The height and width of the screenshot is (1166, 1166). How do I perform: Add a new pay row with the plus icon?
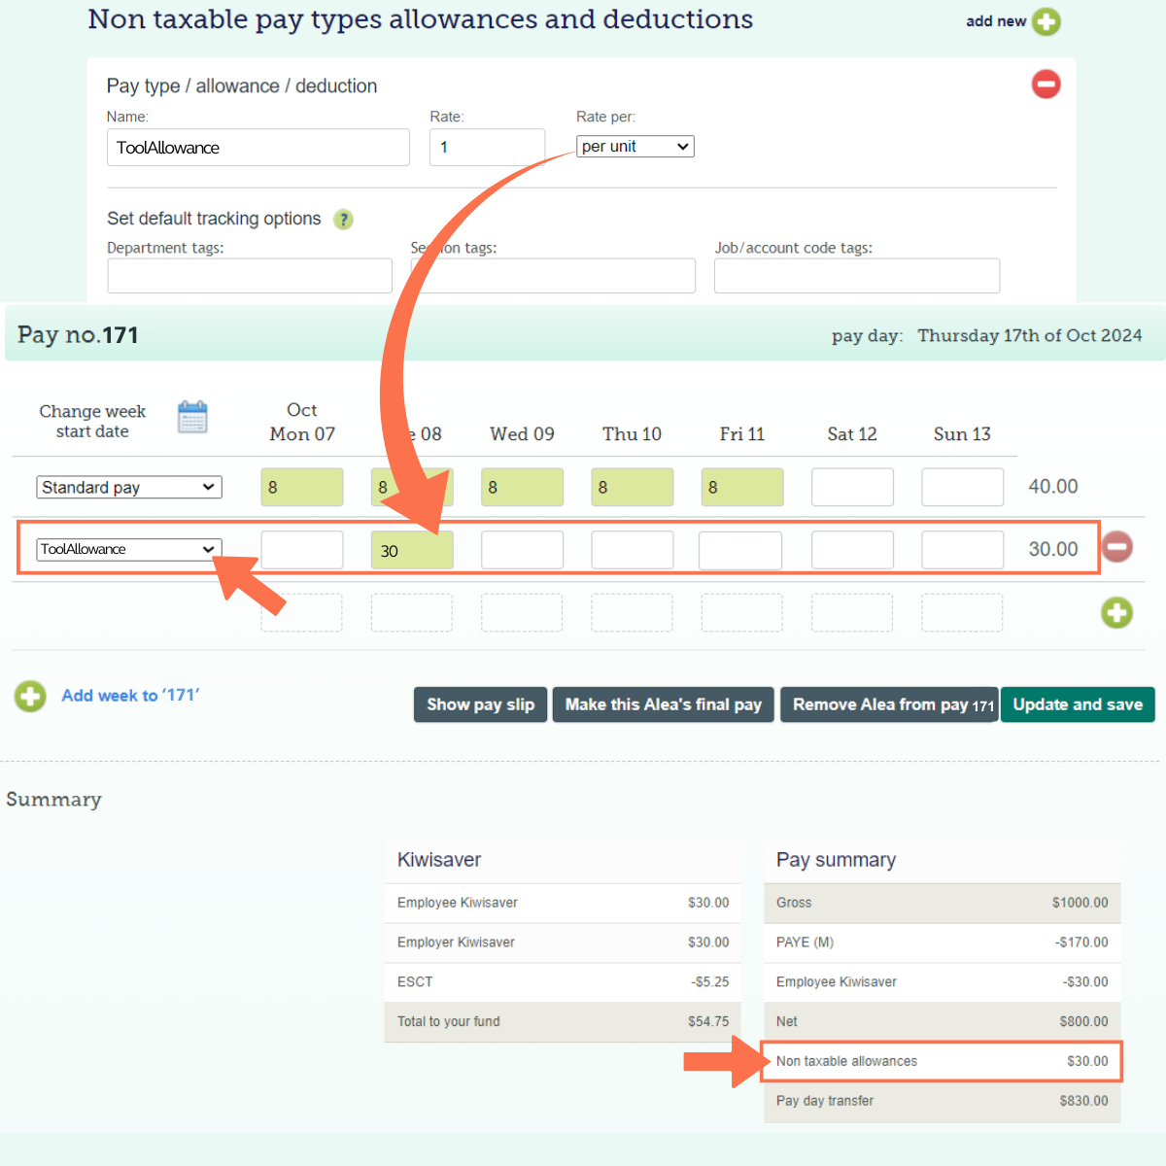(1116, 613)
